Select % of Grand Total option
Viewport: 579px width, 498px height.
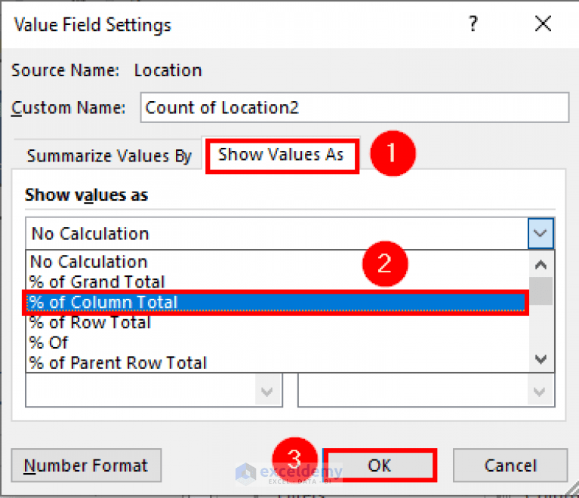(x=278, y=282)
